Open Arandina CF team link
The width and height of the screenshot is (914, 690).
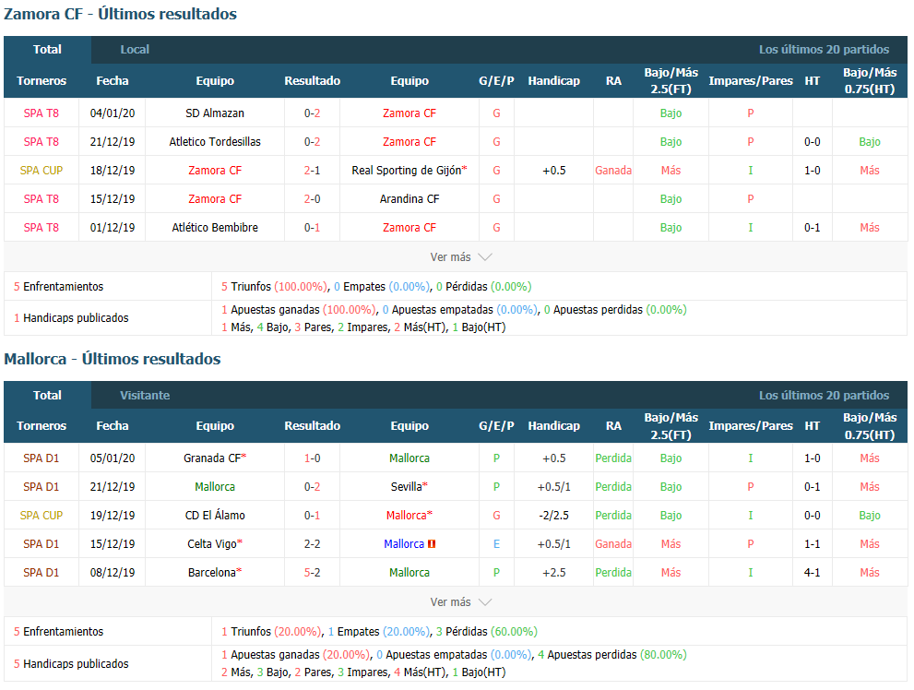[410, 198]
